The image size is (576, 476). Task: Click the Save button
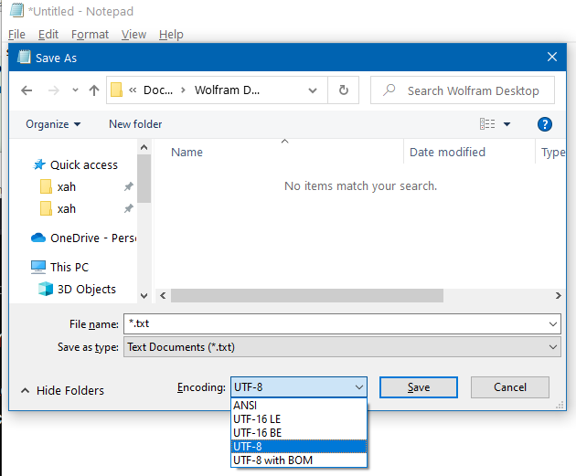click(419, 387)
